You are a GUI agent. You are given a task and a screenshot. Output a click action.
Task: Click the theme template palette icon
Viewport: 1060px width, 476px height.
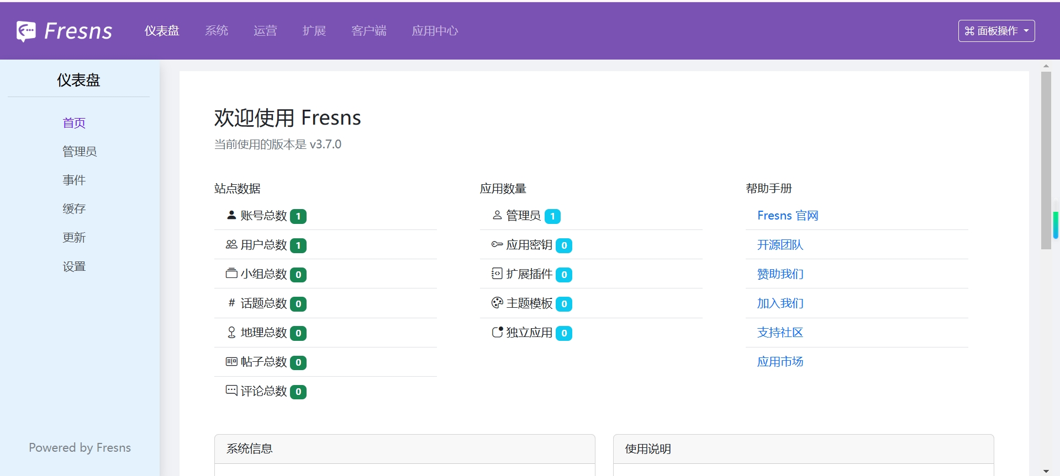pyautogui.click(x=497, y=303)
